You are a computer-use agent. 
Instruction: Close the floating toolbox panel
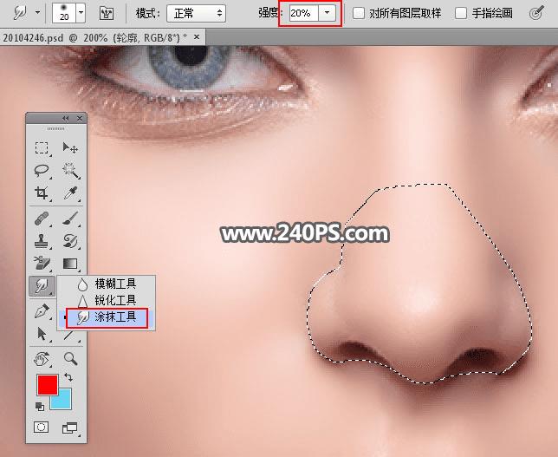coord(80,119)
